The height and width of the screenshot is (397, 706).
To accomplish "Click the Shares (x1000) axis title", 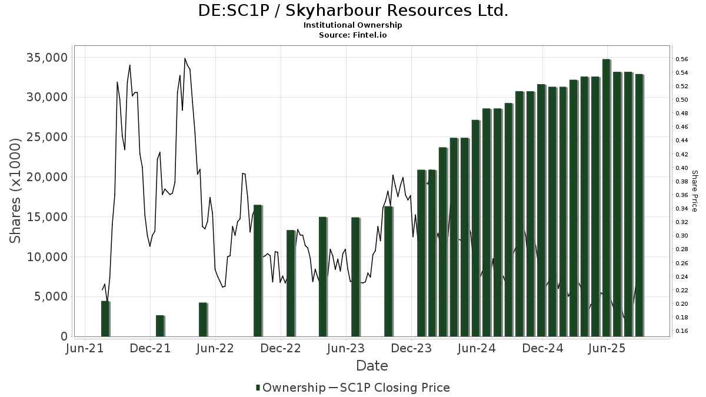I will click(15, 191).
